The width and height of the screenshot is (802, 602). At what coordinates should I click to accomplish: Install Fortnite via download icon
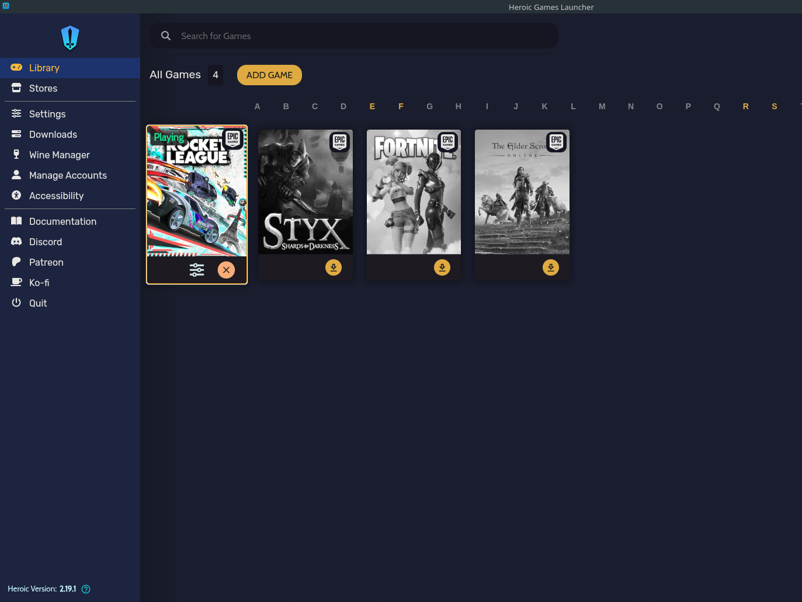(x=442, y=267)
